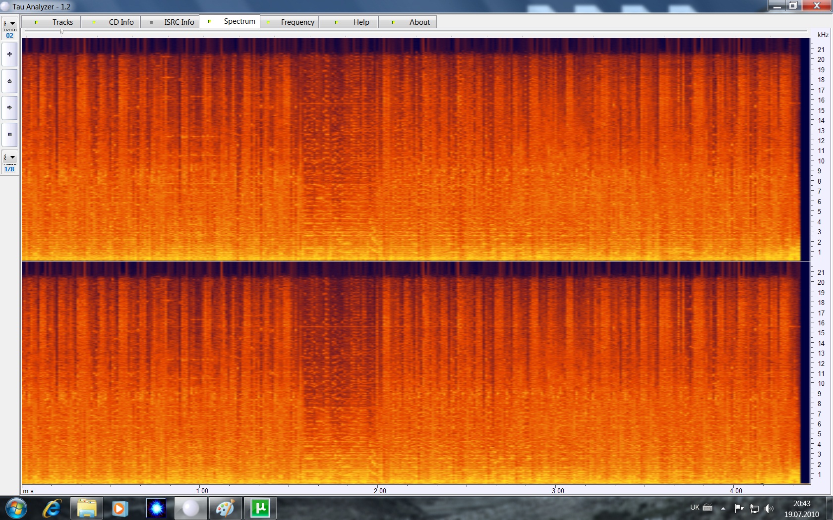833x520 pixels.
Task: Click the position slider thumb above spectrum
Action: (61, 32)
